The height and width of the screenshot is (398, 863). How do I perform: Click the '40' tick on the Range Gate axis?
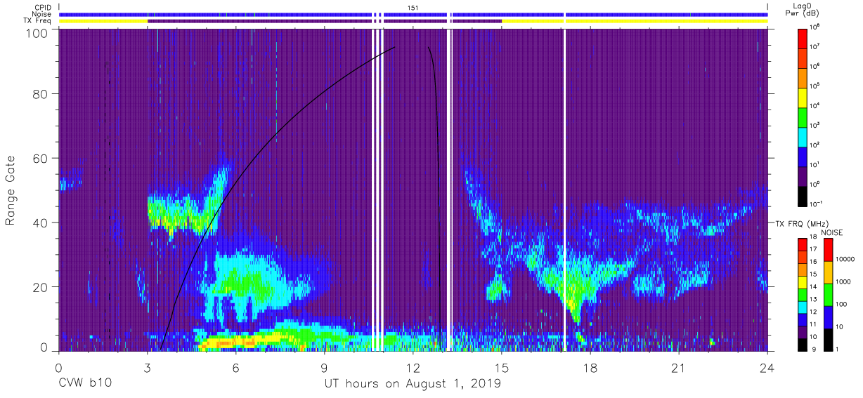tap(41, 223)
